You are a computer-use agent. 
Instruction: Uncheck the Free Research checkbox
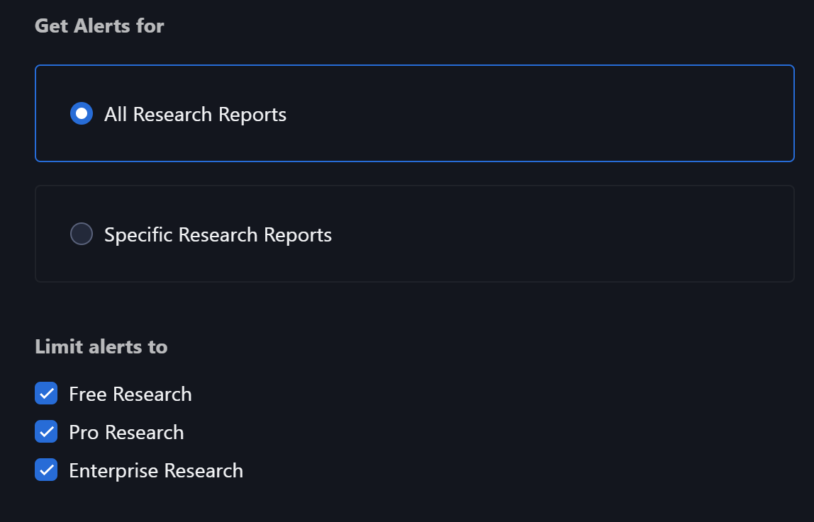[x=46, y=393]
